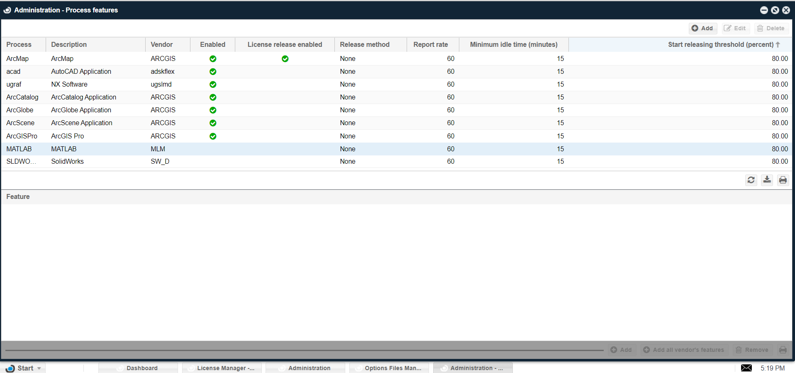
Task: Click the Start menu dropdown arrow
Action: pyautogui.click(x=38, y=368)
